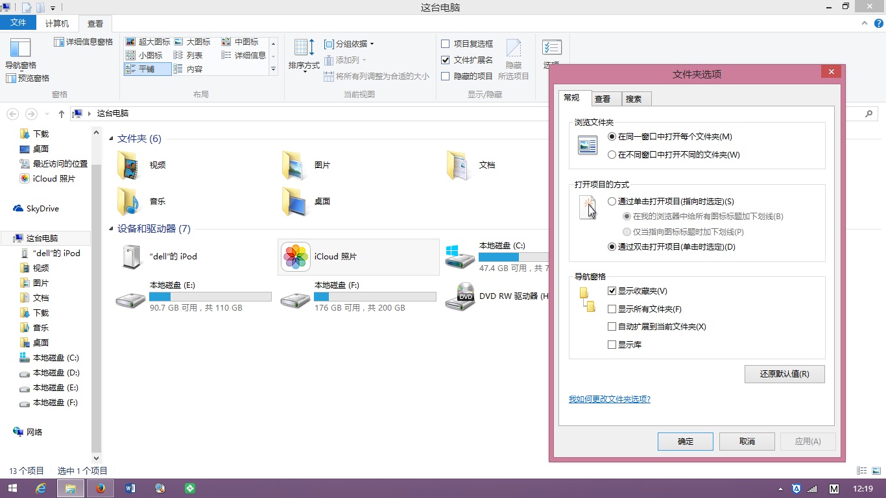Enable the 显示库 checkbox
Image resolution: width=886 pixels, height=498 pixels.
pyautogui.click(x=612, y=345)
